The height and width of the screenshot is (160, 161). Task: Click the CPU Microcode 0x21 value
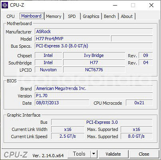coord(139,103)
